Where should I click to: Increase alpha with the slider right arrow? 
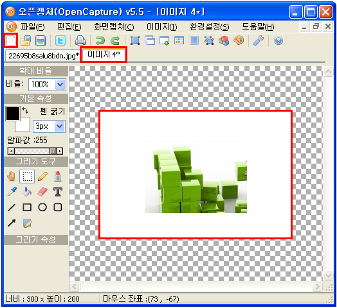tap(60, 151)
